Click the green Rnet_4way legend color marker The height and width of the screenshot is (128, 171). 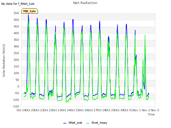pos(88,123)
